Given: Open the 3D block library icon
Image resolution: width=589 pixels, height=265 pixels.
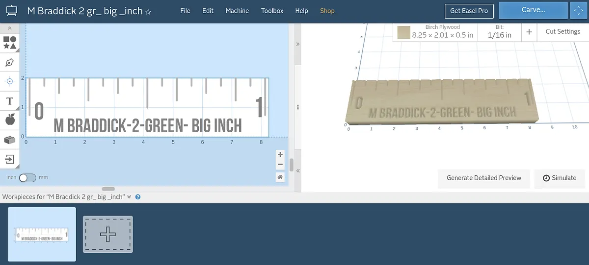Looking at the screenshot, I should tap(9, 140).
